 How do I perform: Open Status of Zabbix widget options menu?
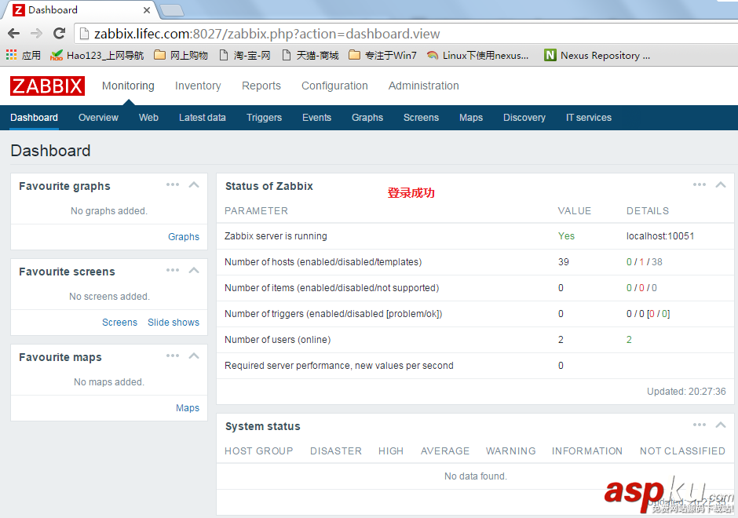(700, 184)
